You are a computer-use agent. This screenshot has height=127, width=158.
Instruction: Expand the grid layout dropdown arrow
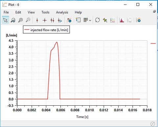[90, 20]
